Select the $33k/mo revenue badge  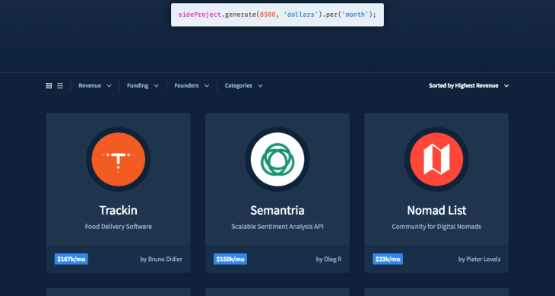pyautogui.click(x=388, y=259)
